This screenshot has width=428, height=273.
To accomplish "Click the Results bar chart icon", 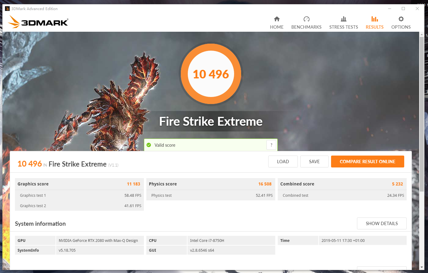I will [x=375, y=19].
